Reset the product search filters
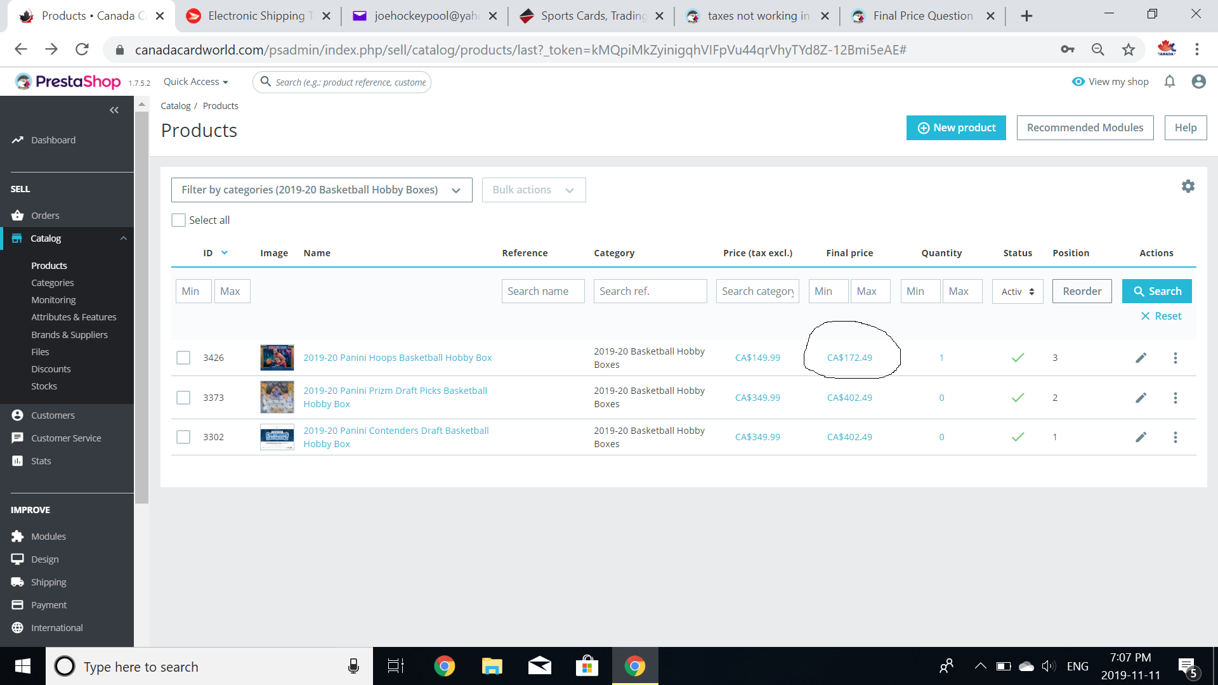This screenshot has height=685, width=1218. point(1161,316)
